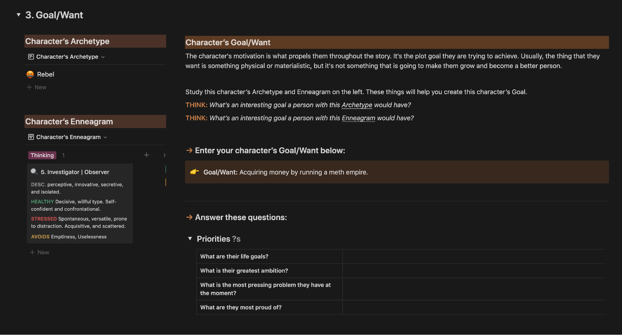Viewport: 622px width, 335px height.
Task: Click the magnifying glass icon on the Investigator card
Action: click(34, 172)
